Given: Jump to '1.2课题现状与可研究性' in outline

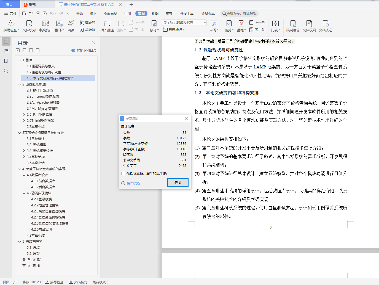Looking at the screenshot, I should [44, 72].
